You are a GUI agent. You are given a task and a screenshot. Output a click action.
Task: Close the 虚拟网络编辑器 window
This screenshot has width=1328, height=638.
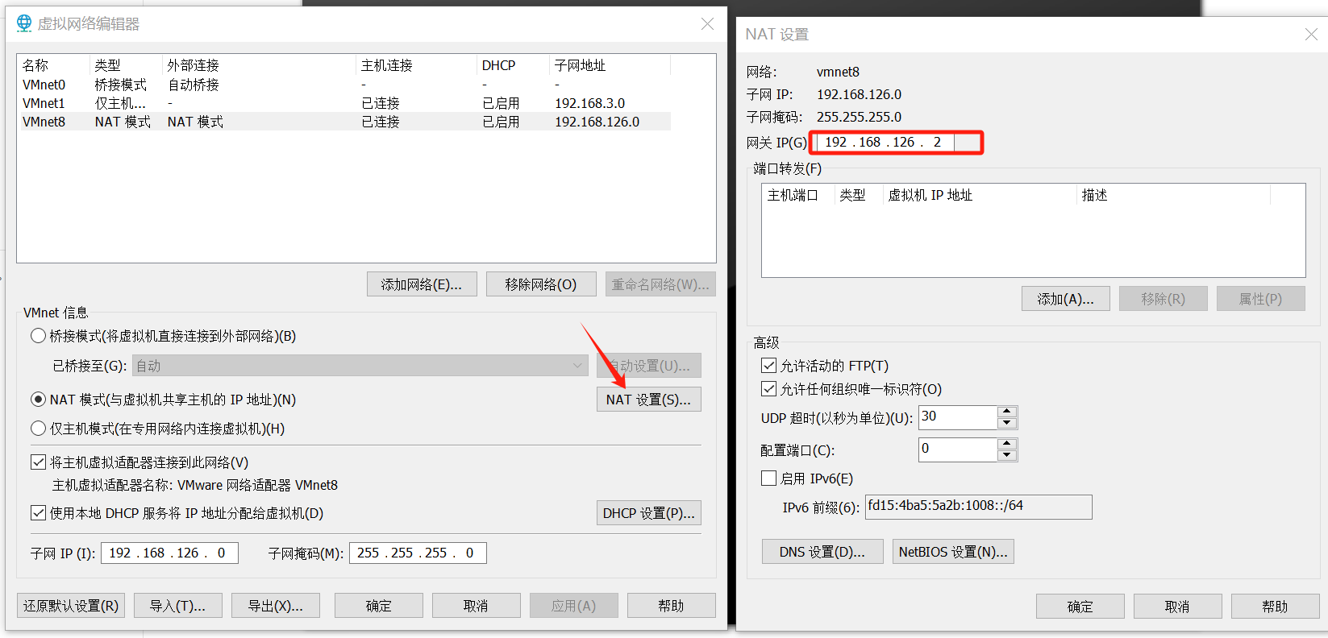tap(707, 24)
